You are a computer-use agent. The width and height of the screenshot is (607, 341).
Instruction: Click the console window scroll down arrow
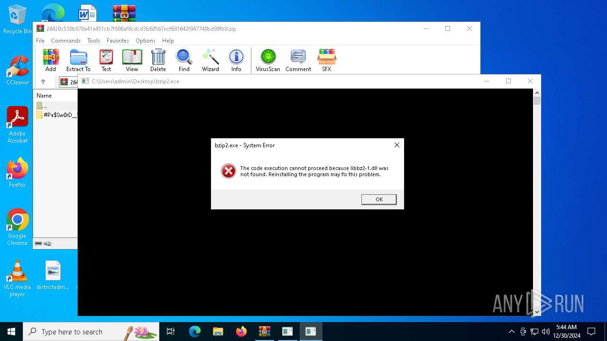coord(537,312)
